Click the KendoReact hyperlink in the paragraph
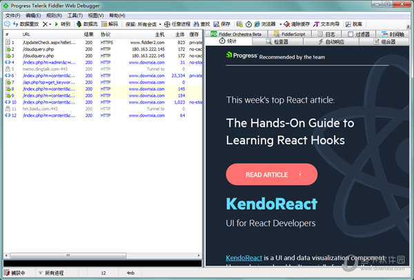 244,258
